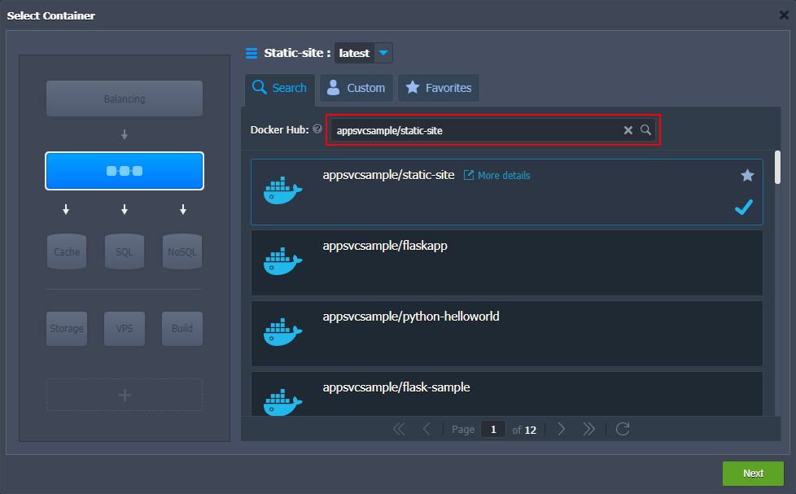The height and width of the screenshot is (494, 796).
Task: Click the Docker whale icon for appsvcsample/static-site
Action: pos(282,191)
